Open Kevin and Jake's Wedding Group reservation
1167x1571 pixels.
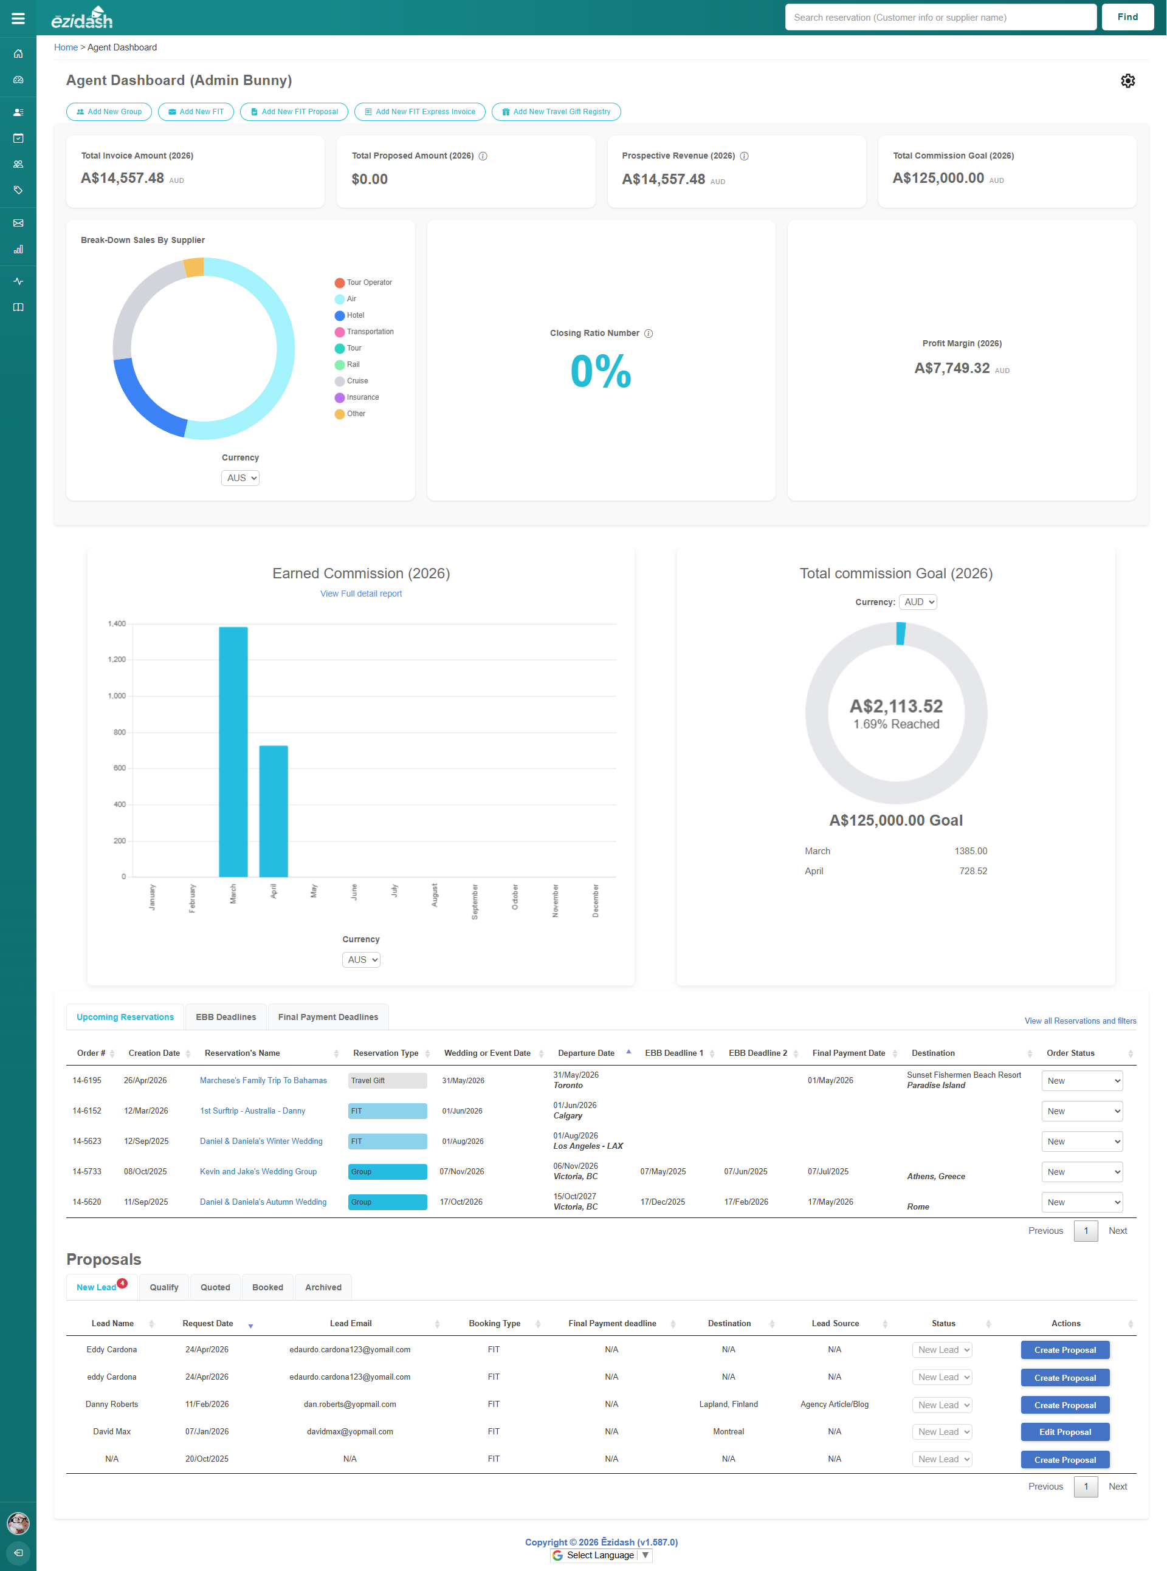click(258, 1172)
